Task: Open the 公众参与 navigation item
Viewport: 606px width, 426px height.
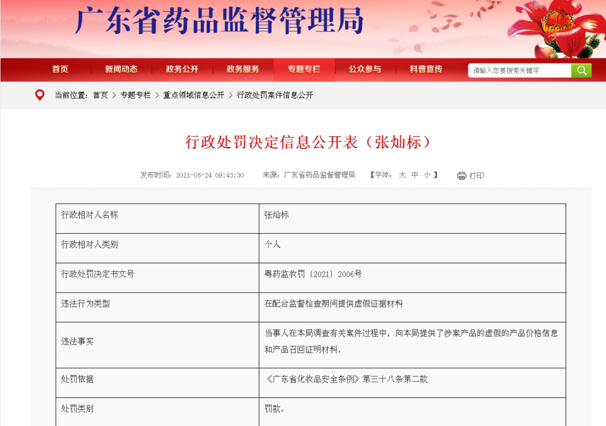Action: click(x=365, y=70)
